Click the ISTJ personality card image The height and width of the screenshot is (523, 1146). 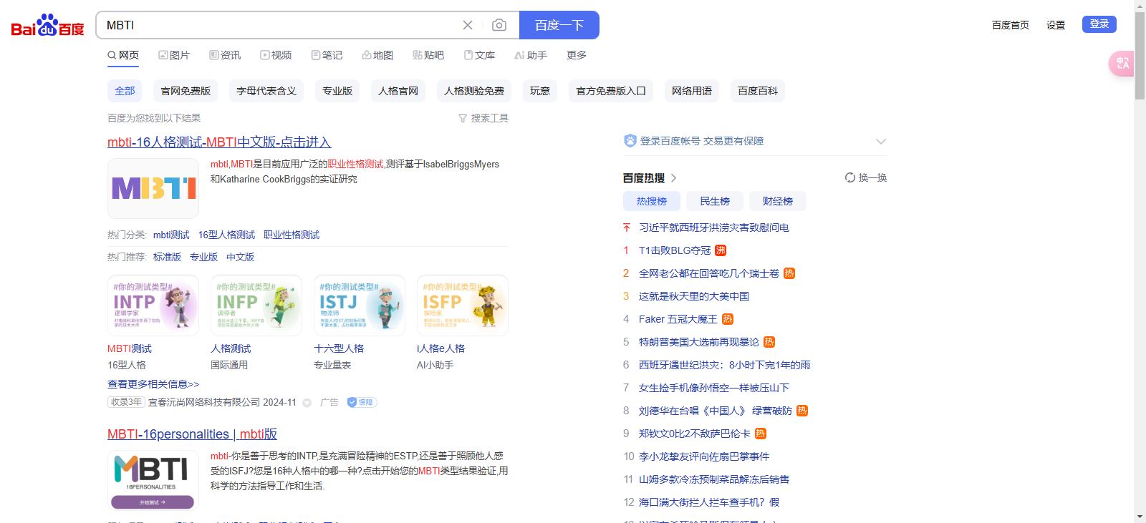click(x=360, y=306)
